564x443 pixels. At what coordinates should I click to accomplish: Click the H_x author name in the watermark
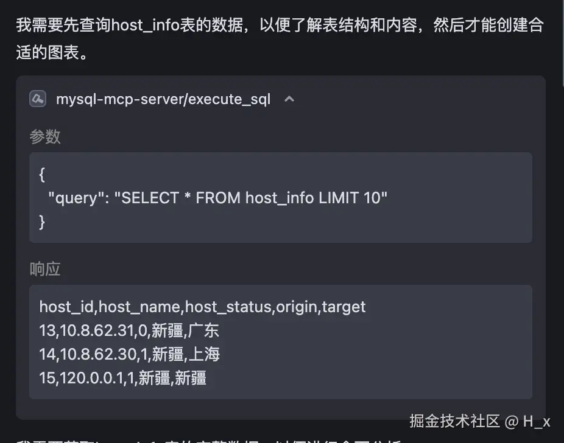click(537, 421)
